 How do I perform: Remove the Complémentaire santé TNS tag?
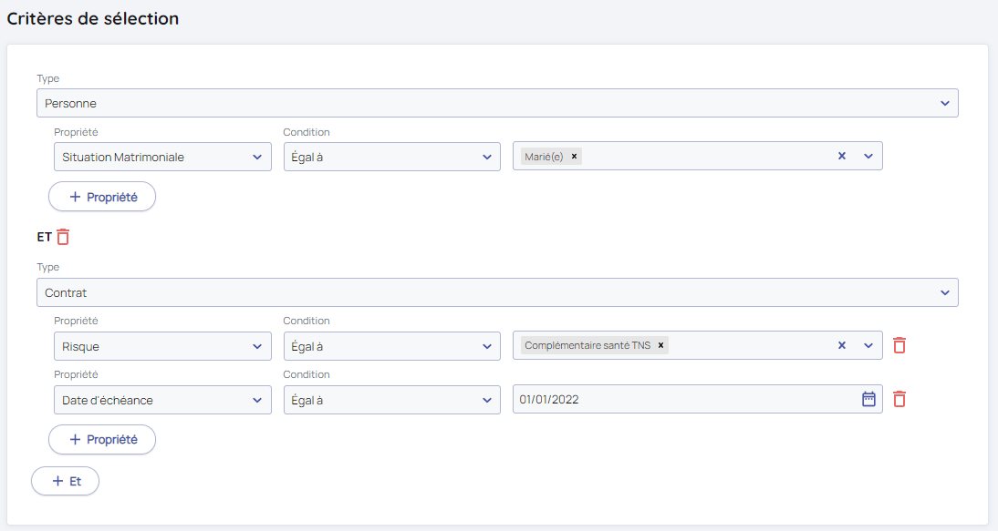tap(661, 345)
